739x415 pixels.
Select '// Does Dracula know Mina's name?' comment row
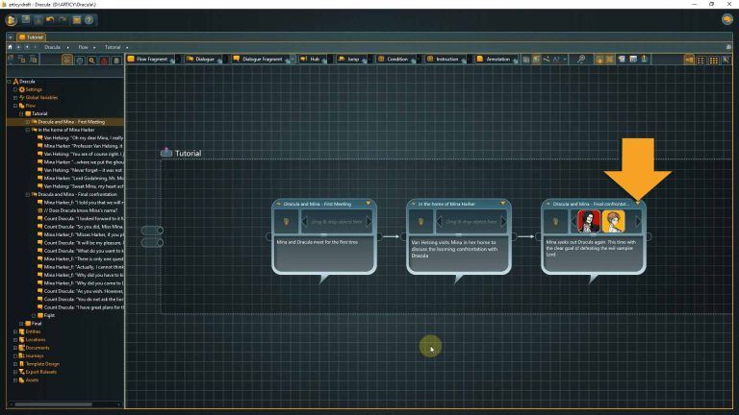point(80,210)
